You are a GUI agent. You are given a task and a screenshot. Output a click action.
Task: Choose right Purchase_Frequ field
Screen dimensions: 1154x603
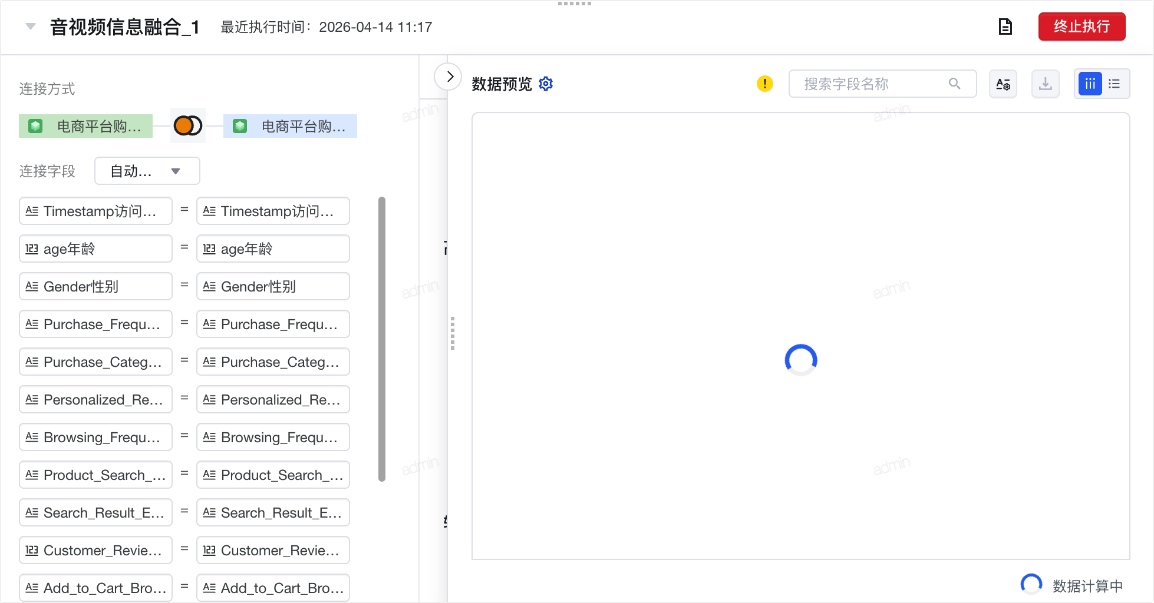[273, 324]
